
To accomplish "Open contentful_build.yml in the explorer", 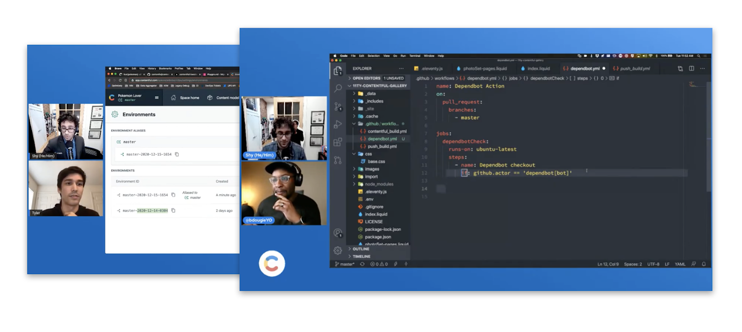I will pyautogui.click(x=383, y=131).
